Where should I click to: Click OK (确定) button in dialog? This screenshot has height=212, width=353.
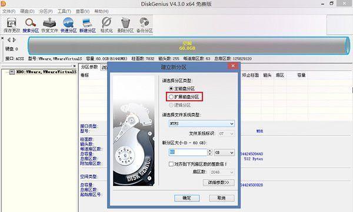click(x=187, y=198)
